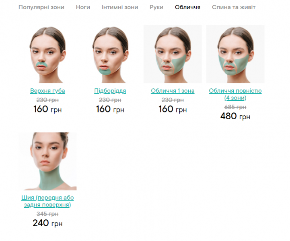Click the 240 грн neck price

click(47, 223)
